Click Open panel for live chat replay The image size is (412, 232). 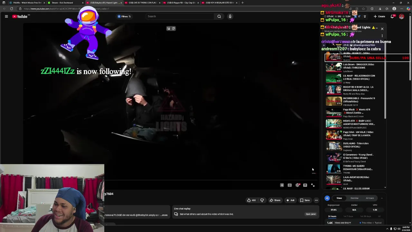[x=311, y=214]
